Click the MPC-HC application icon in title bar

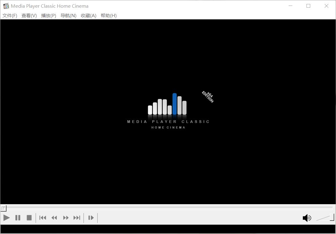point(6,6)
